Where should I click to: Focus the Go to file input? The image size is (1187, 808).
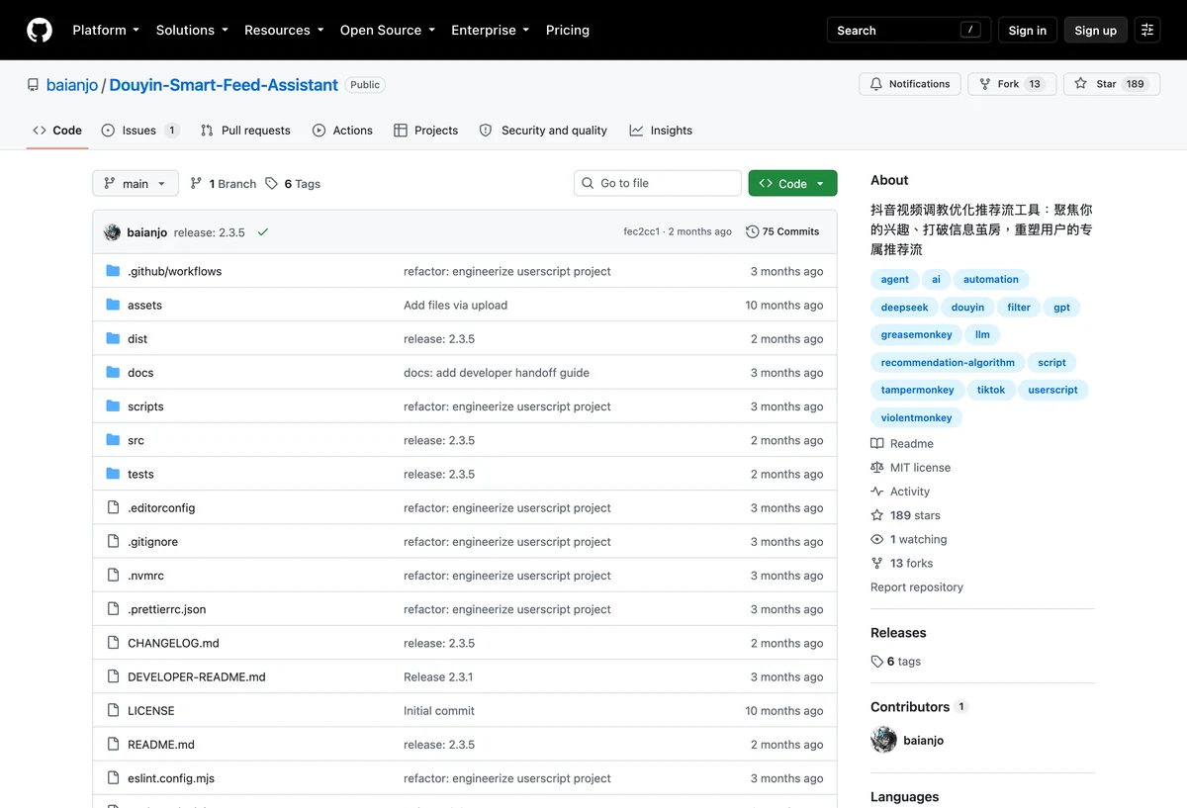click(658, 183)
